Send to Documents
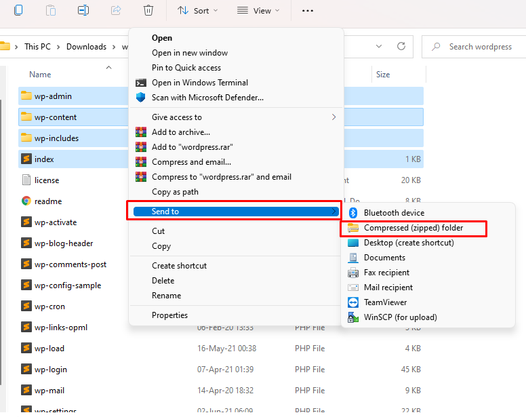Viewport: 526px width, 417px height. pyautogui.click(x=428, y=258)
